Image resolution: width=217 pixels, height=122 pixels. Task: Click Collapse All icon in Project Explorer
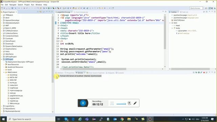[38, 12]
